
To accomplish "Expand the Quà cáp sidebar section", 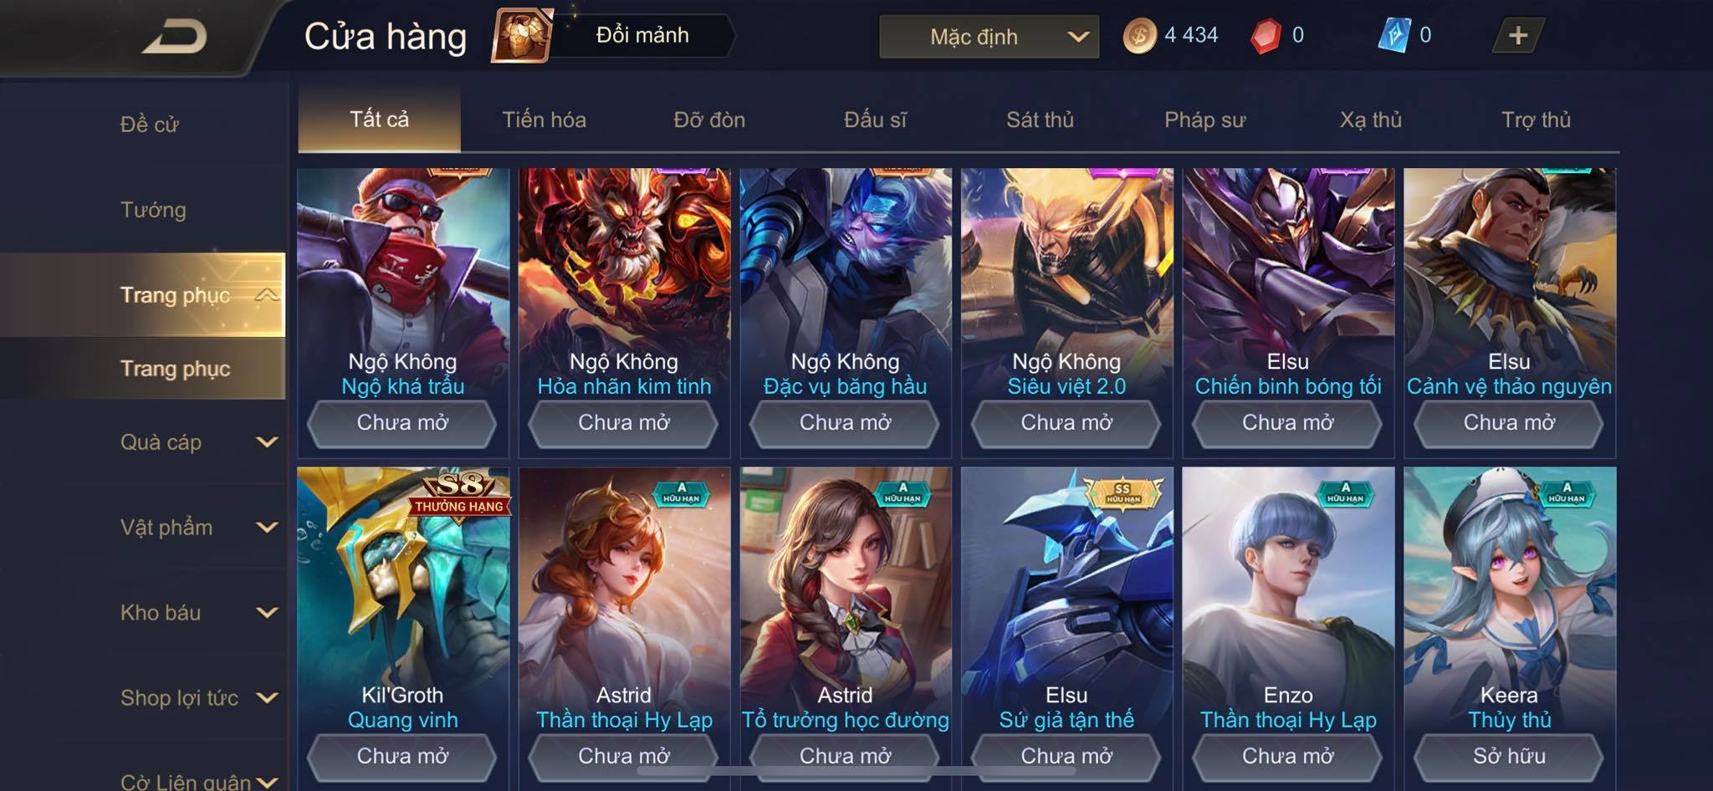I will (x=267, y=441).
